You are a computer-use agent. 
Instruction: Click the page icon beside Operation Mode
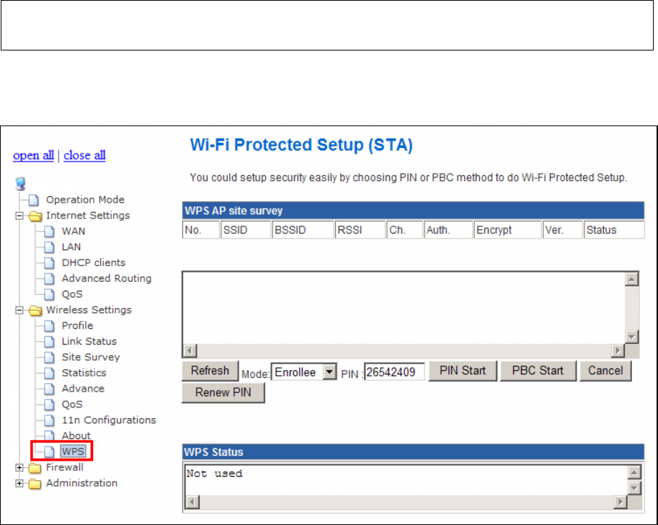click(34, 200)
